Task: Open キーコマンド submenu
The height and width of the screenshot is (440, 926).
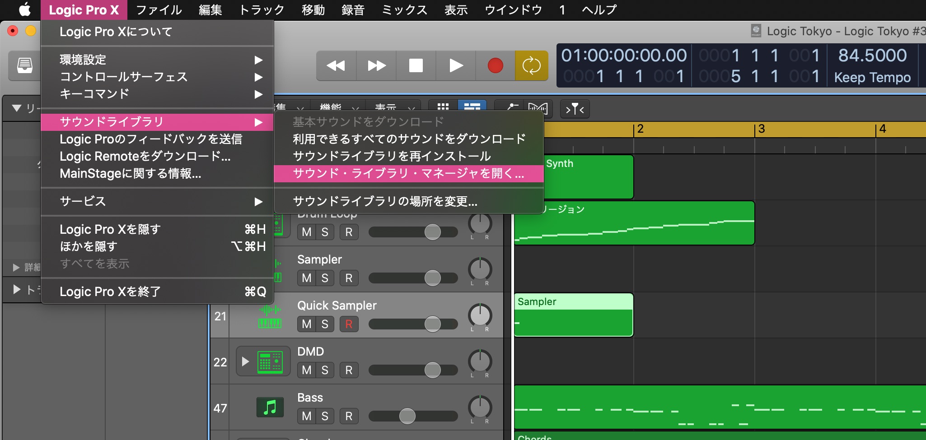Action: click(x=157, y=94)
